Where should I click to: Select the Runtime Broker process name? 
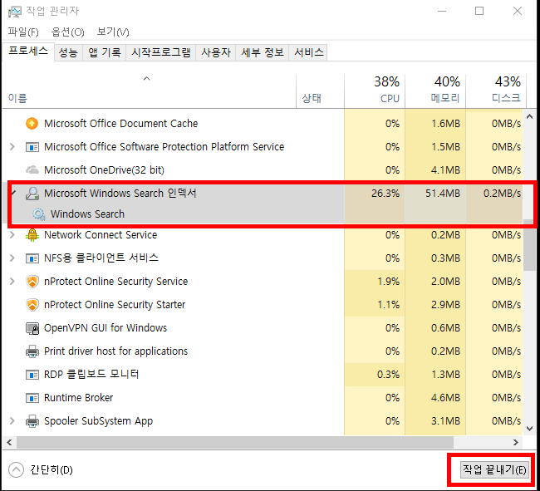point(79,398)
